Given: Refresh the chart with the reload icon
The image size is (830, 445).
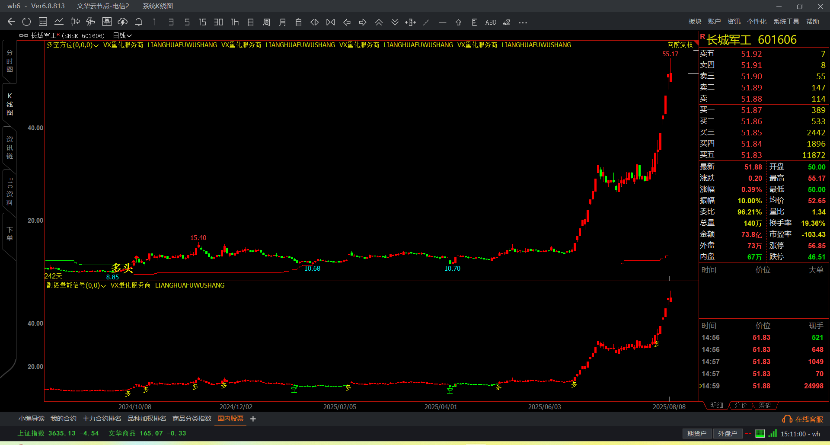Looking at the screenshot, I should (x=27, y=22).
